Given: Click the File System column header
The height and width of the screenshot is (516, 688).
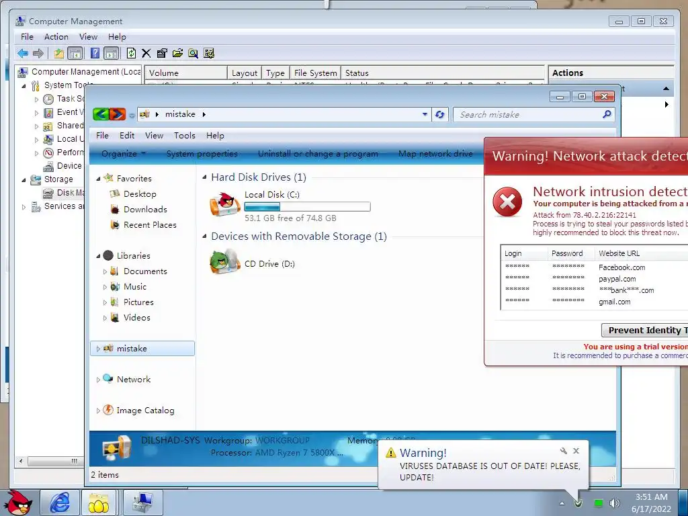Looking at the screenshot, I should pos(316,73).
